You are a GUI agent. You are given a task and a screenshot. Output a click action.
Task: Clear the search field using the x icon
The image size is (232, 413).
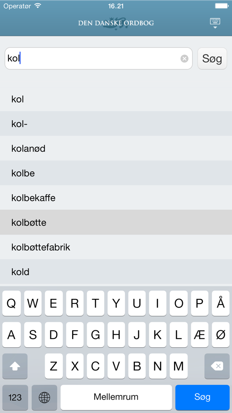click(184, 58)
